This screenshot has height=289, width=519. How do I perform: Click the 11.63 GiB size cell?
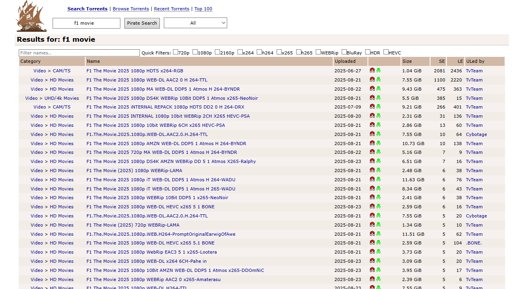pos(413,180)
